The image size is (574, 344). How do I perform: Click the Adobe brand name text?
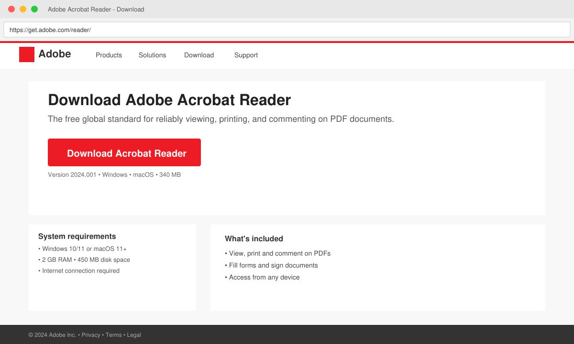(55, 54)
